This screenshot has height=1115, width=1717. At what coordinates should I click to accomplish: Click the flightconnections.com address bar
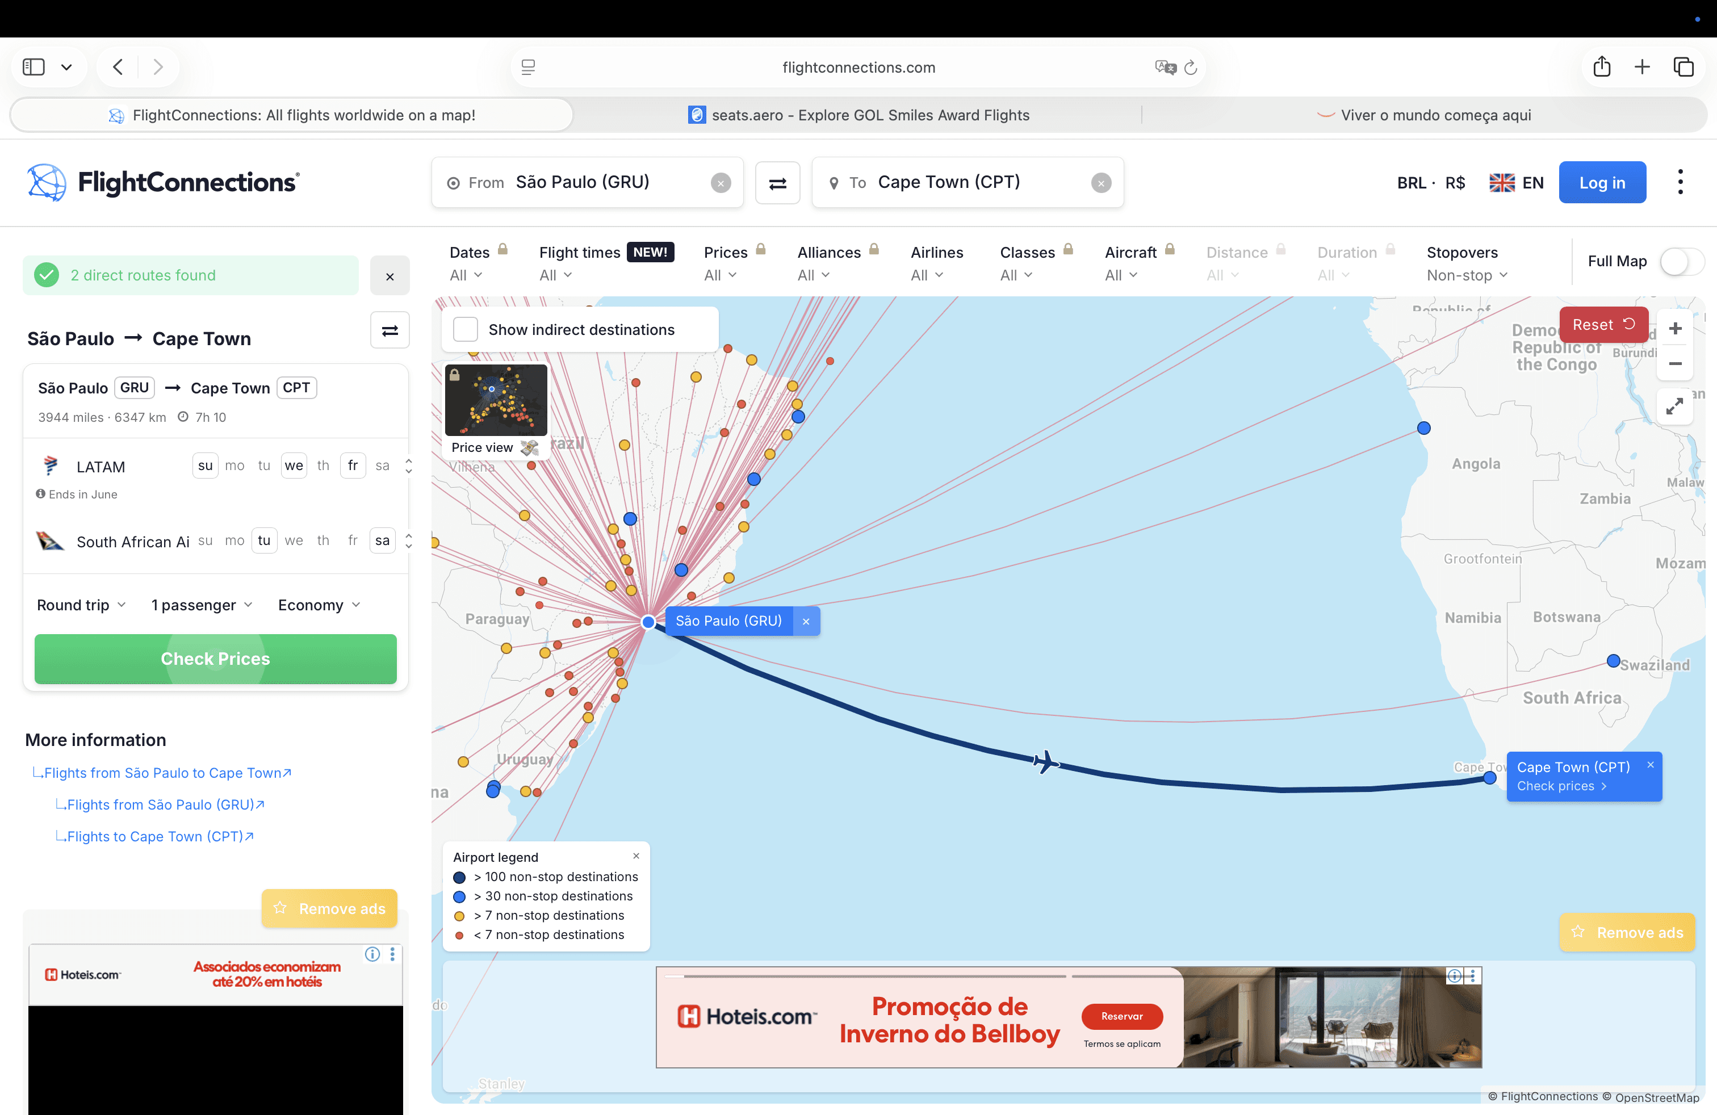point(859,67)
